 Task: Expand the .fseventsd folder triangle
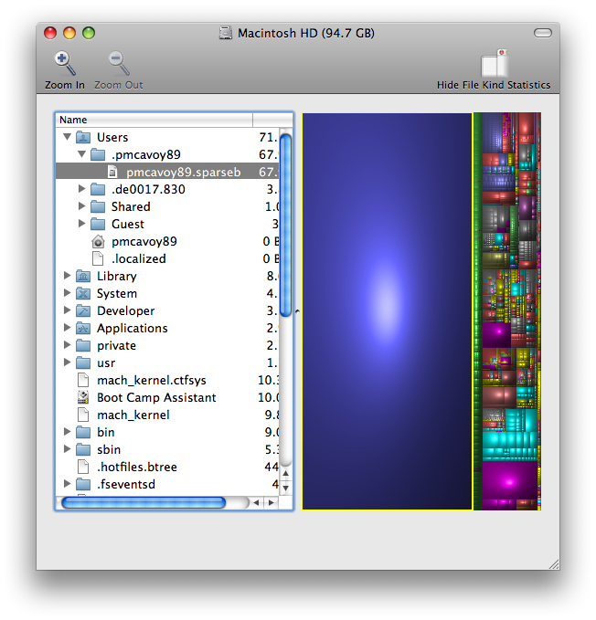(x=68, y=484)
